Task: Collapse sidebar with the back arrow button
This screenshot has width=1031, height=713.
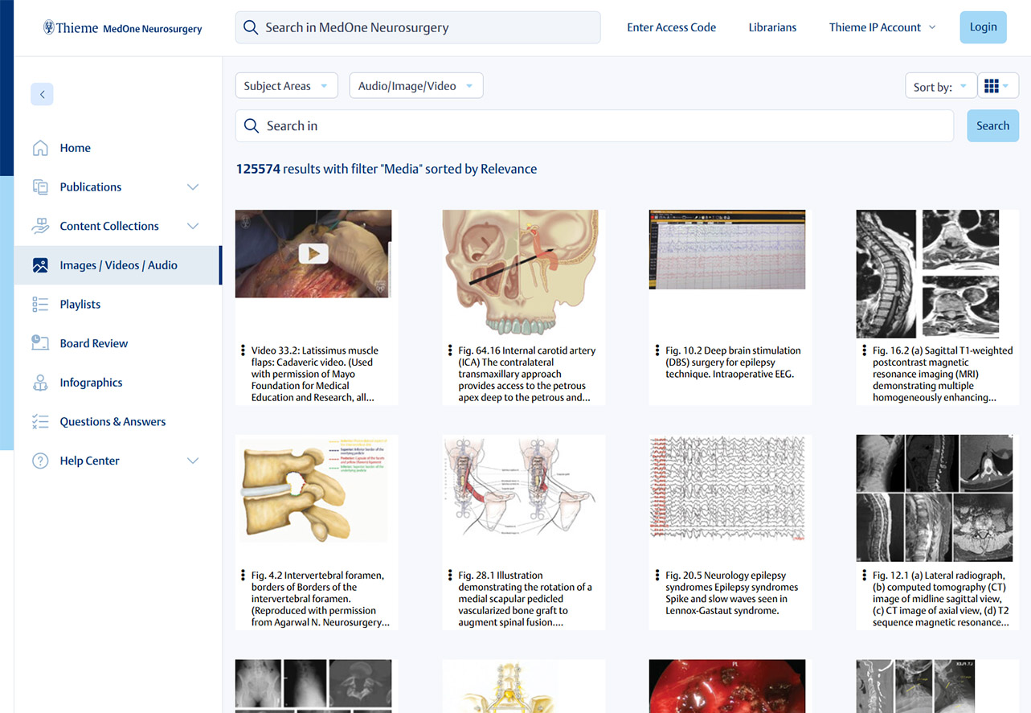Action: pos(42,94)
